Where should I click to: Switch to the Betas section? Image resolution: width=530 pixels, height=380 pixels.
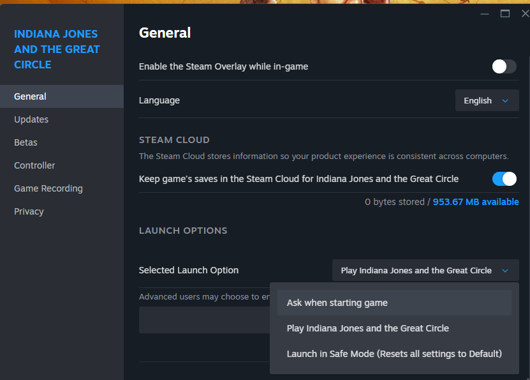pyautogui.click(x=26, y=142)
